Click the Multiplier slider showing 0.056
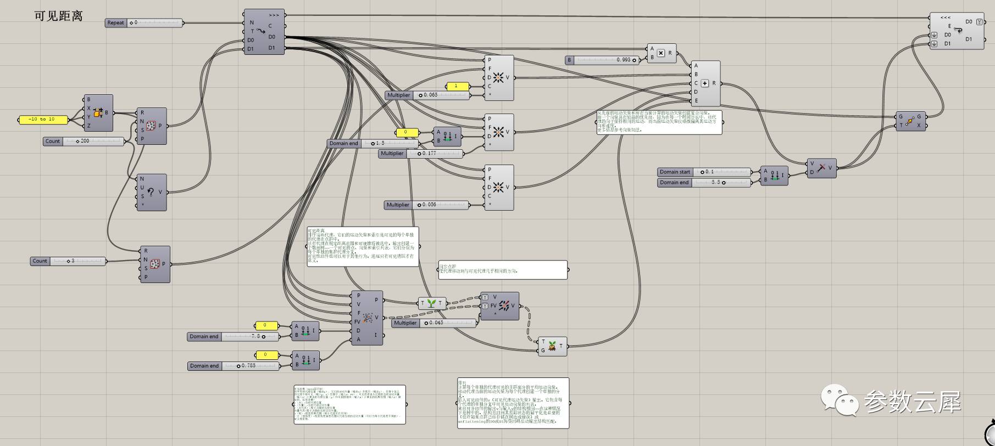The width and height of the screenshot is (995, 446). point(427,205)
